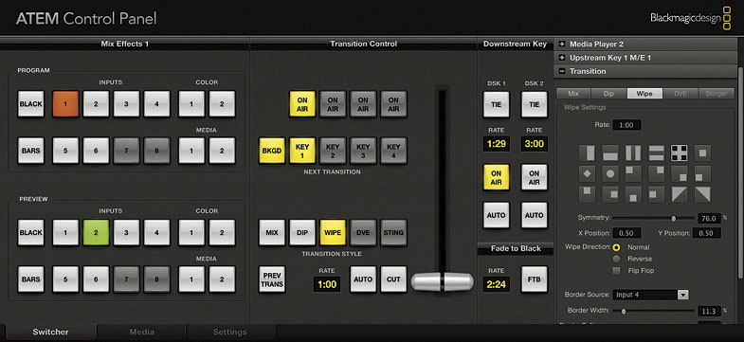This screenshot has height=342, width=744.
Task: Choose the diamond iris wipe pattern
Action: [x=587, y=173]
